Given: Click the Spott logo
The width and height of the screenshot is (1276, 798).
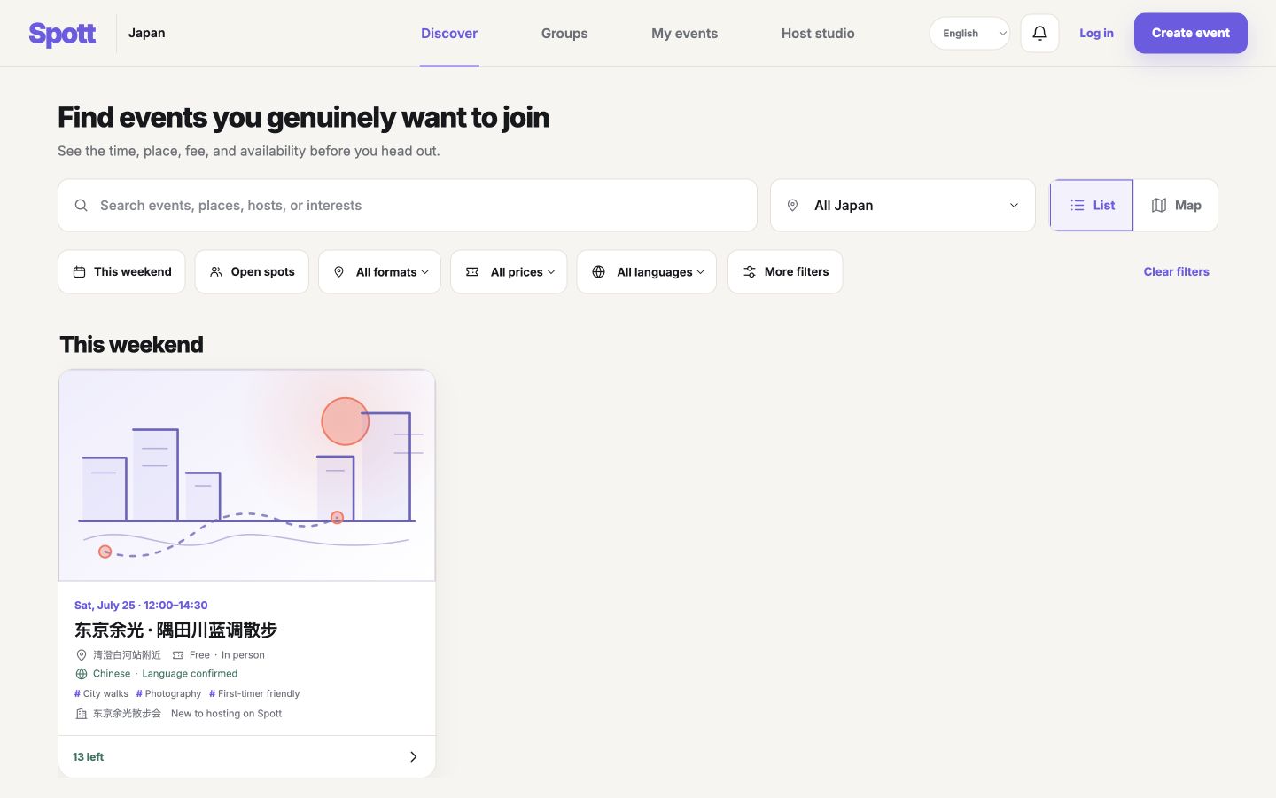Looking at the screenshot, I should click(62, 34).
